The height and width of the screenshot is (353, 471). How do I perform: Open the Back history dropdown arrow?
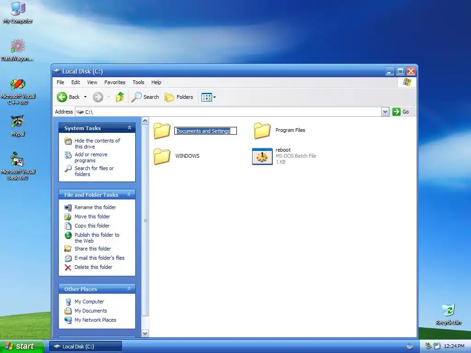click(85, 97)
